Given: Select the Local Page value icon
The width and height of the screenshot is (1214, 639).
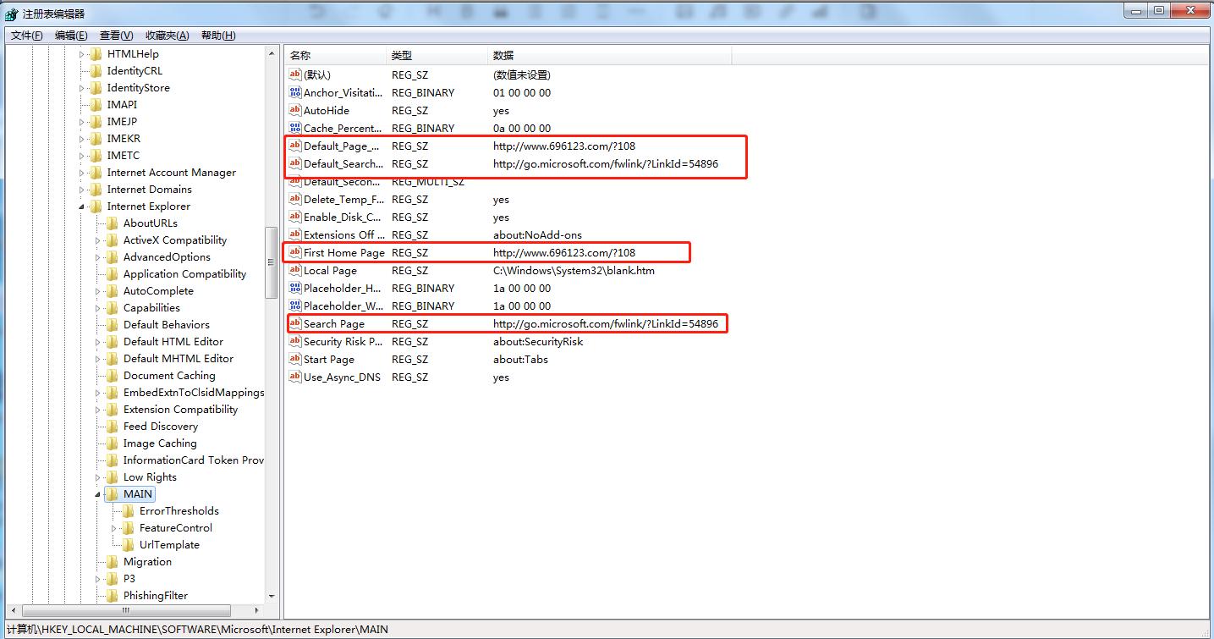Looking at the screenshot, I should pyautogui.click(x=295, y=270).
